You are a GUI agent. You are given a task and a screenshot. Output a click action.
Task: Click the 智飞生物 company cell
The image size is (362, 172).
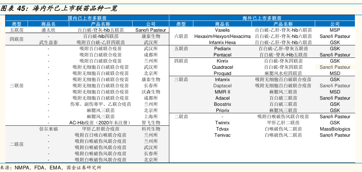coord(151,123)
